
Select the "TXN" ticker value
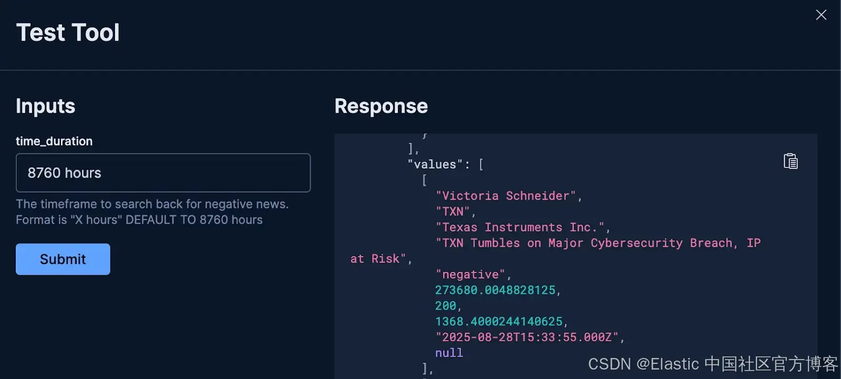[x=453, y=212]
